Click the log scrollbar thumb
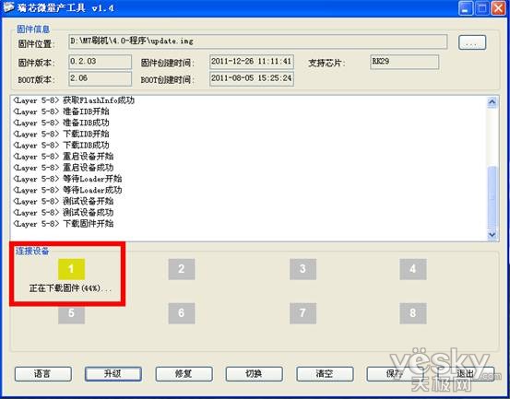 [x=492, y=197]
